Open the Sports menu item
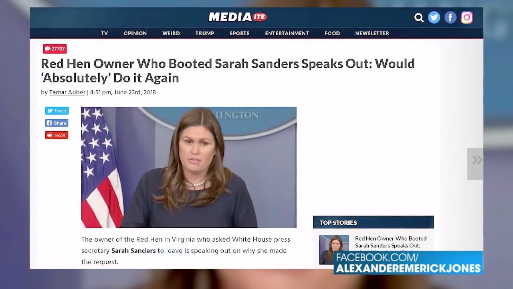Image resolution: width=513 pixels, height=289 pixels. coord(240,33)
